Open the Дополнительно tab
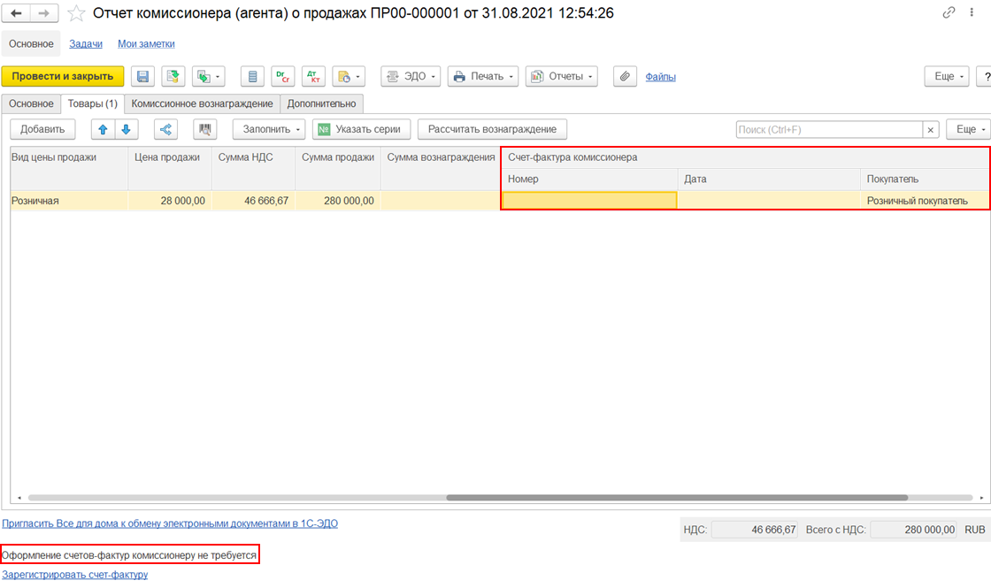The width and height of the screenshot is (991, 588). click(322, 103)
